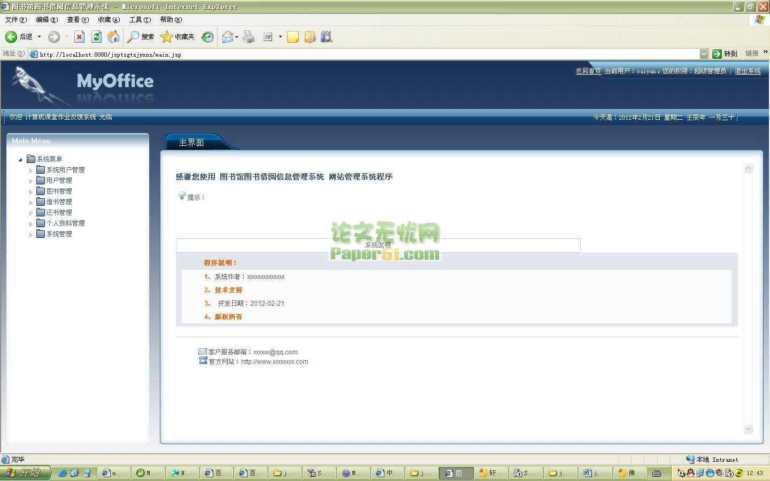This screenshot has width=770, height=481.
Task: Open the Mail toolbar icon
Action: [228, 37]
